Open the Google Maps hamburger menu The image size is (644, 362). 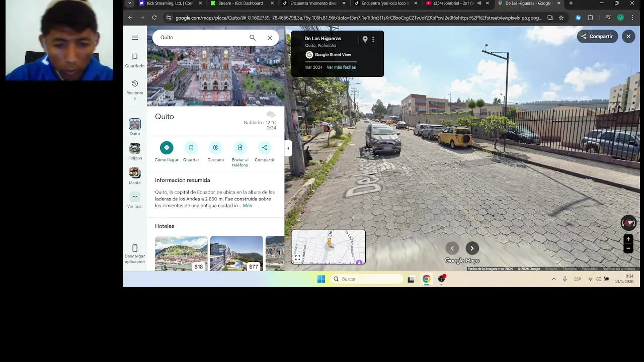(135, 38)
